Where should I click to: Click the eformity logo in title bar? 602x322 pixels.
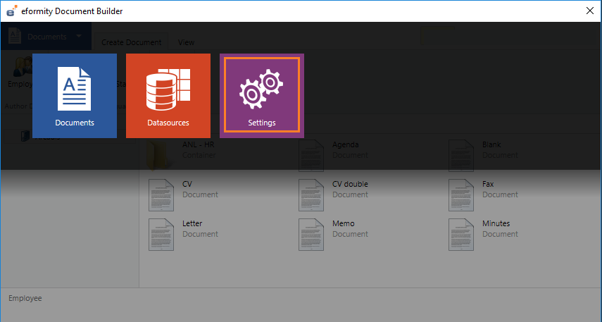(12, 11)
